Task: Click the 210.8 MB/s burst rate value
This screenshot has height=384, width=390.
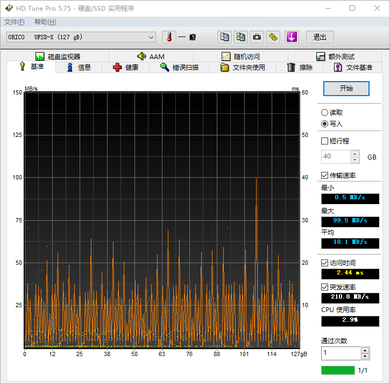Action: [350, 298]
